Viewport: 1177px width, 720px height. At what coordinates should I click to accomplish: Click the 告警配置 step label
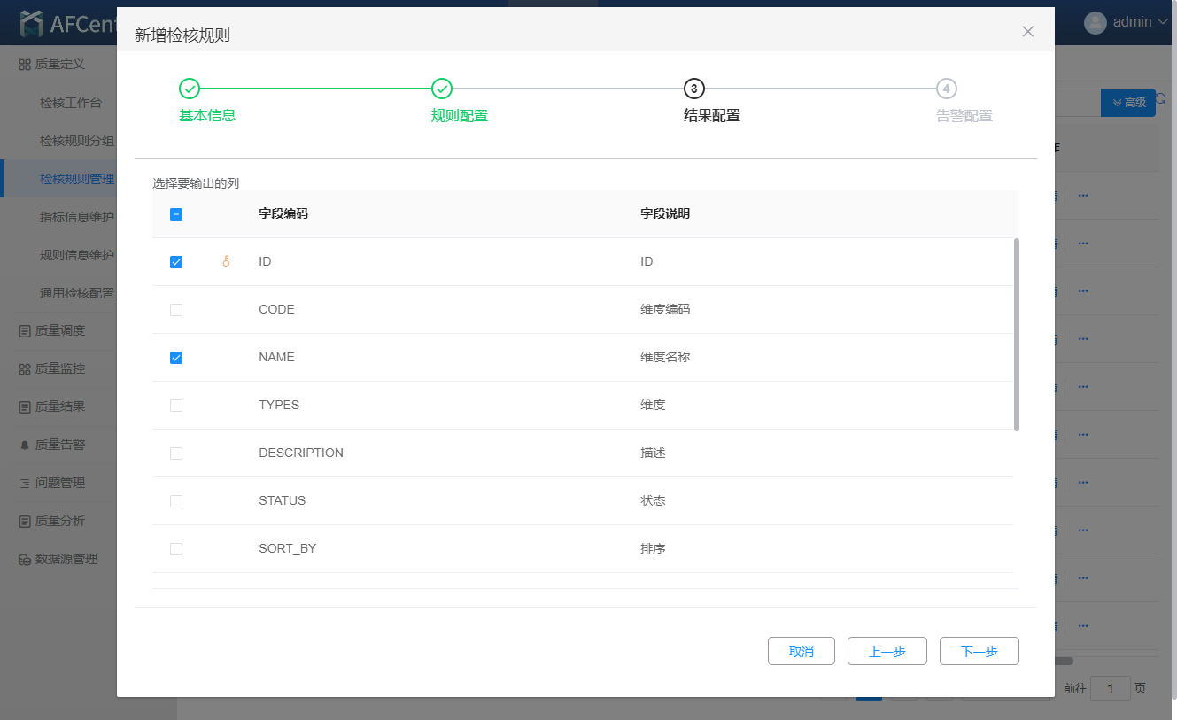click(964, 115)
